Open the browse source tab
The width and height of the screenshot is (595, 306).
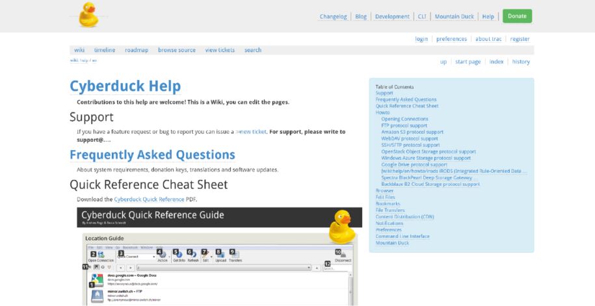pos(177,49)
